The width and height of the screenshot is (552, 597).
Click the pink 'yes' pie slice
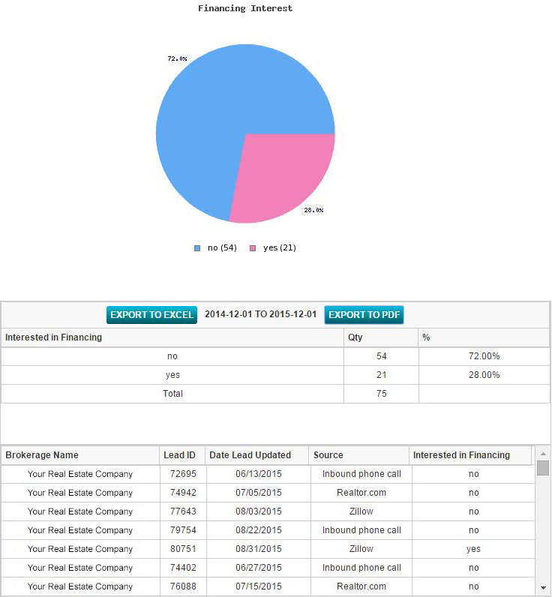point(281,176)
